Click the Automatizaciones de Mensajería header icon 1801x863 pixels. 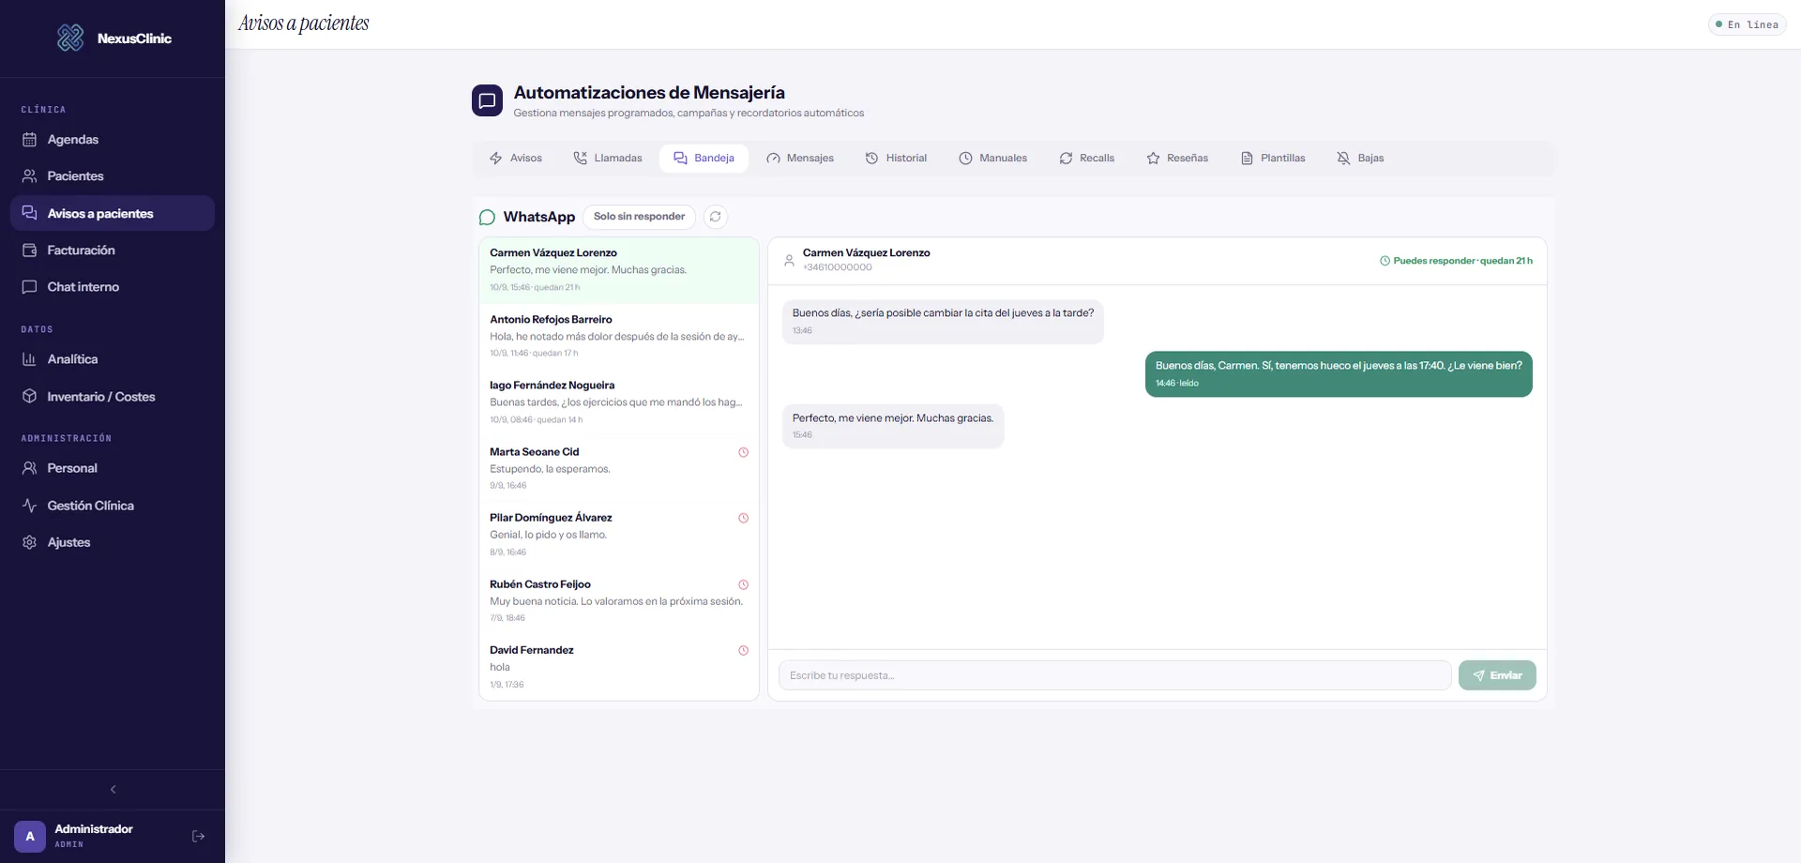(487, 100)
